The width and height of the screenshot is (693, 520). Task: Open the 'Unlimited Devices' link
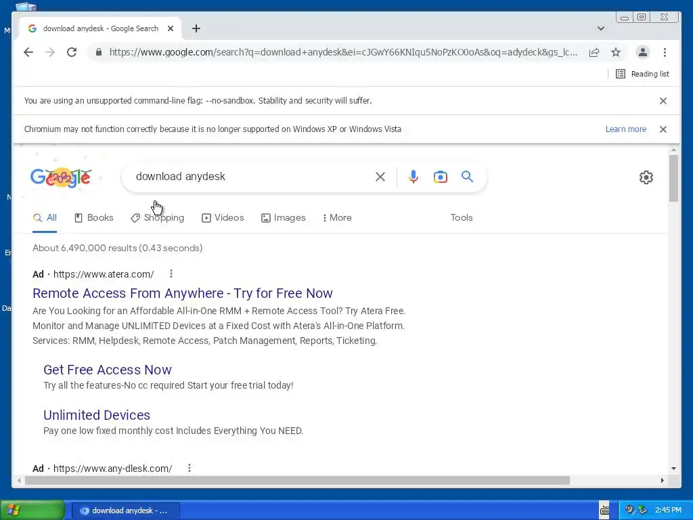pyautogui.click(x=97, y=415)
